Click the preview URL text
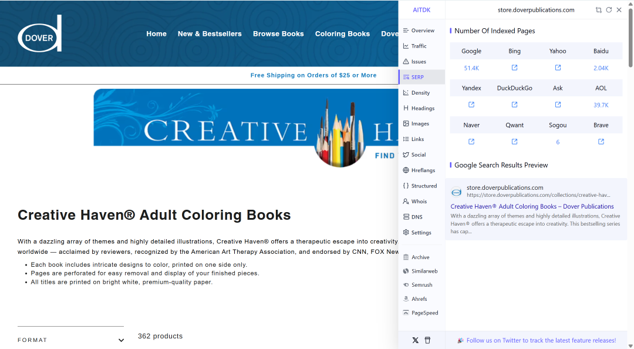634x349 pixels. [538, 195]
